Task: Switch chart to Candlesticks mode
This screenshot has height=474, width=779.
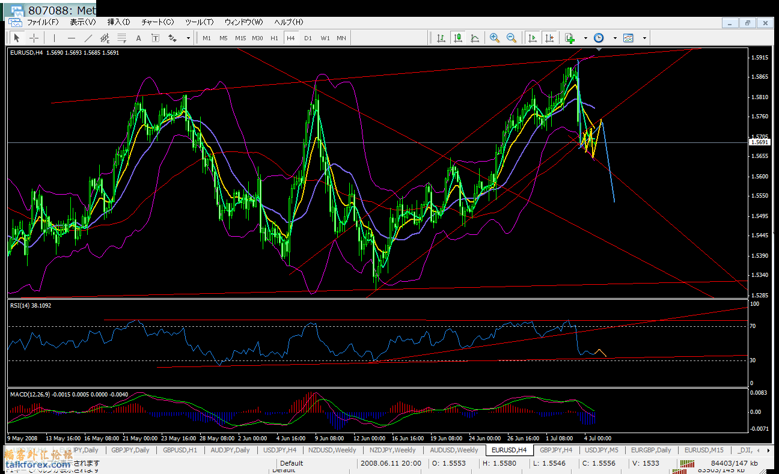Action: [x=458, y=38]
